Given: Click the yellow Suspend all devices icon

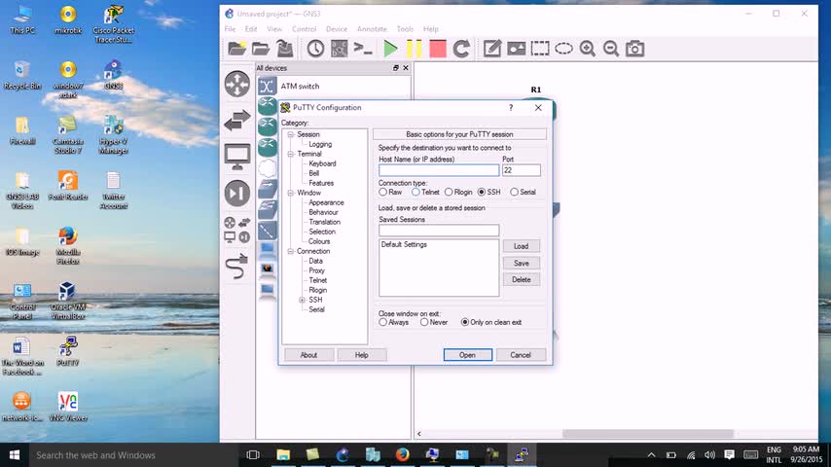Looking at the screenshot, I should click(x=414, y=49).
